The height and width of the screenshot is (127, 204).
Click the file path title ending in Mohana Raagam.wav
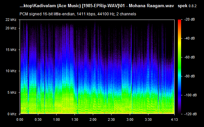pos(97,6)
